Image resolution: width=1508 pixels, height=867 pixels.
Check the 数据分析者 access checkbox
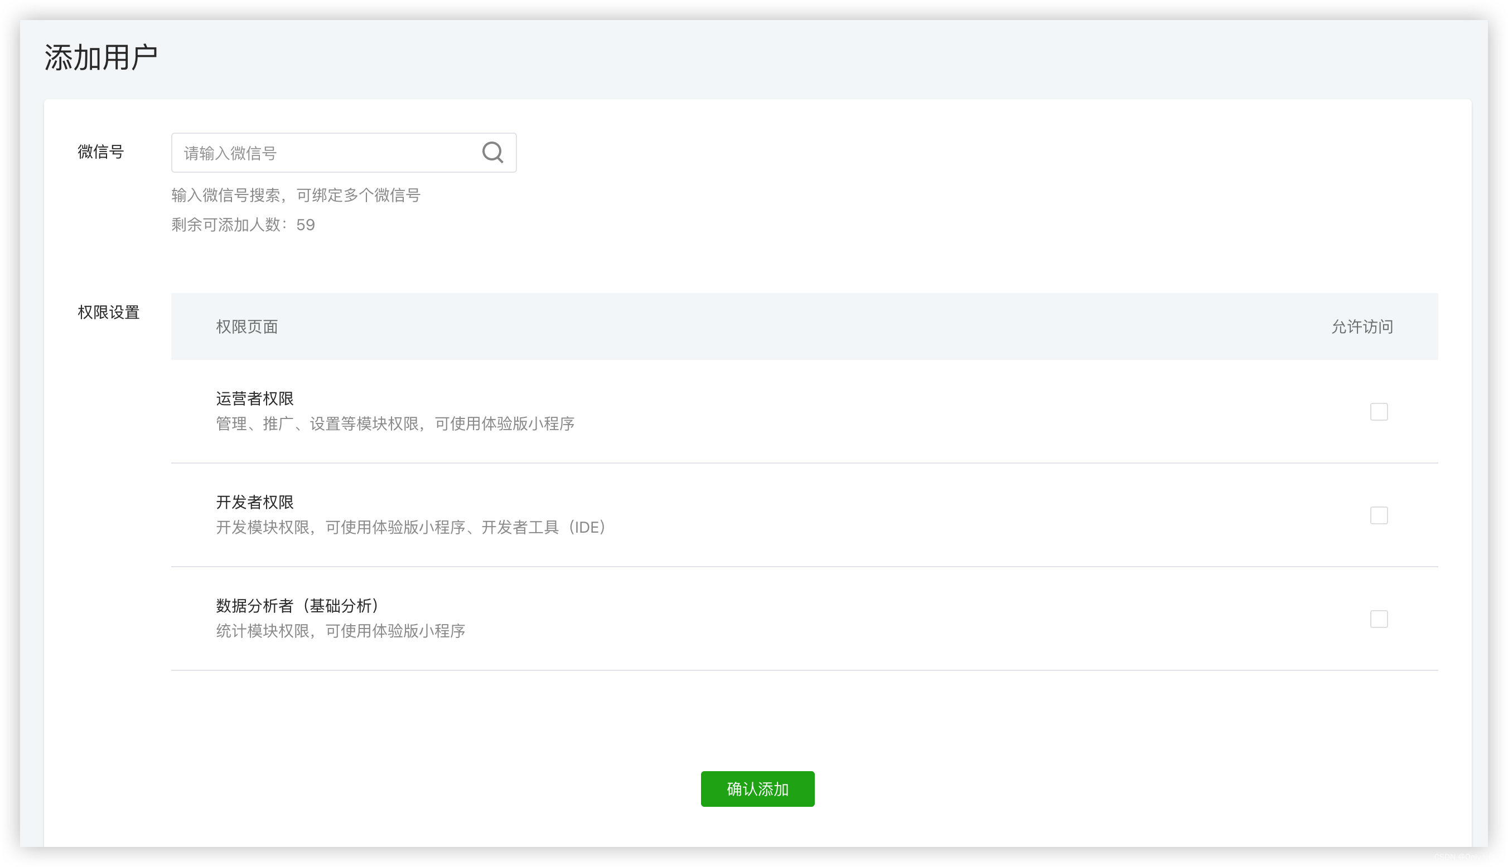[1378, 618]
